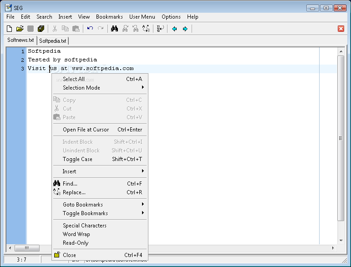Click the Cut scissors toolbar icon
Viewport: 351px width, 267px height.
click(x=55, y=29)
